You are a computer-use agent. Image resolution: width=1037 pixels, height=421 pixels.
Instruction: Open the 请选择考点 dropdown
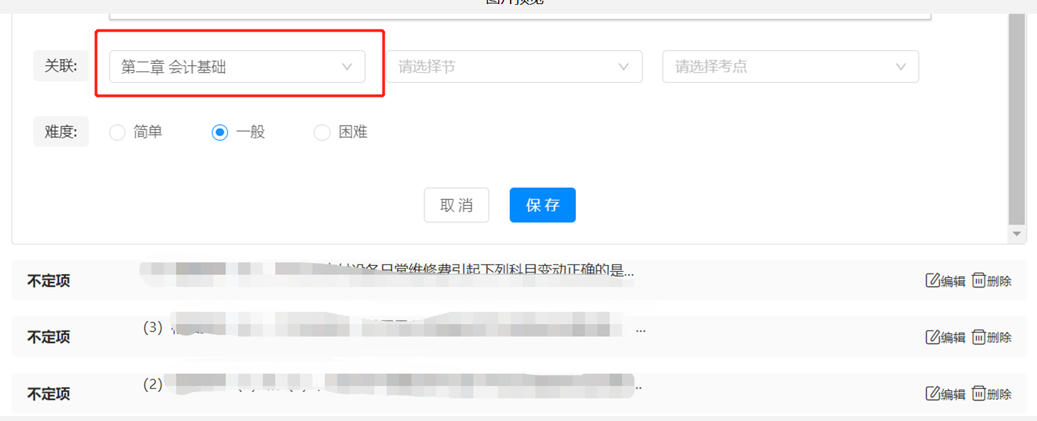pos(791,67)
